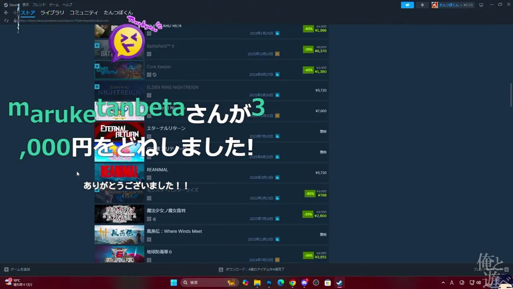The width and height of the screenshot is (513, 289).
Task: Click the 無料 price for エターナルリターン
Action: (323, 132)
